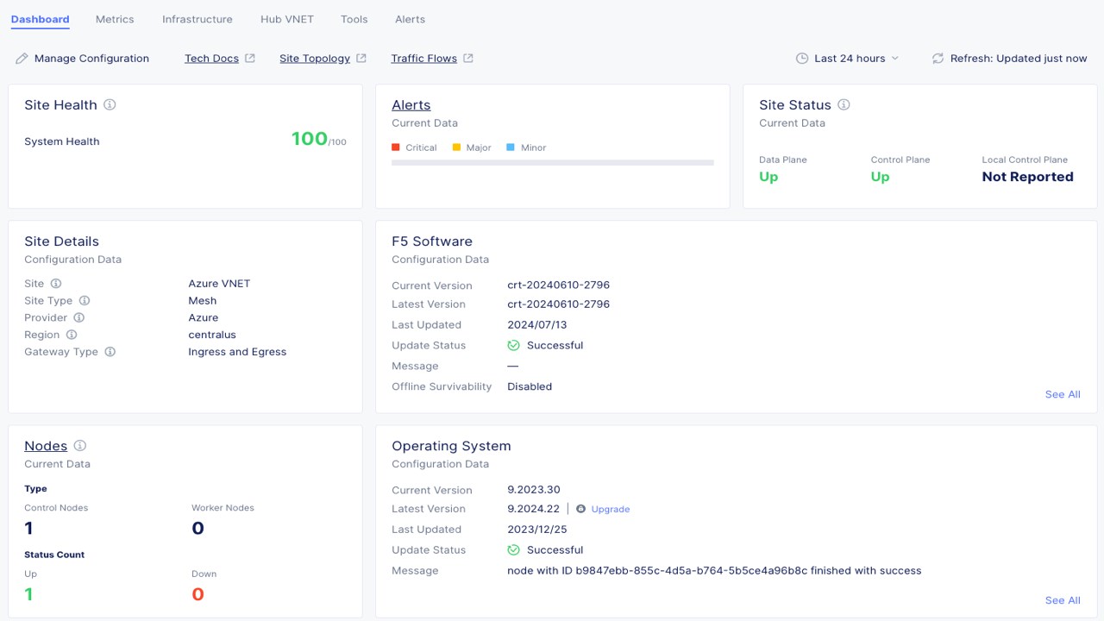Viewport: 1104px width, 621px height.
Task: Click the clock icon beside Last 24 hours
Action: point(802,59)
